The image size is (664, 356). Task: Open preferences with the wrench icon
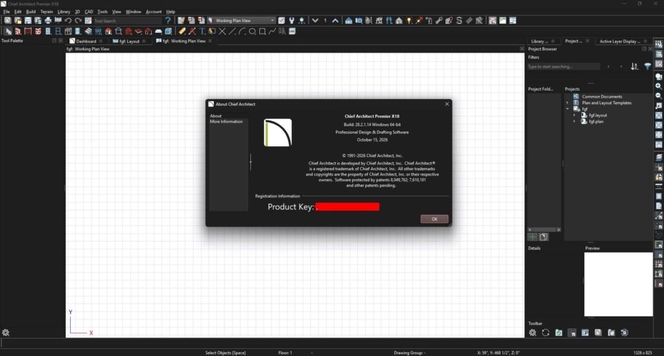[x=291, y=20]
